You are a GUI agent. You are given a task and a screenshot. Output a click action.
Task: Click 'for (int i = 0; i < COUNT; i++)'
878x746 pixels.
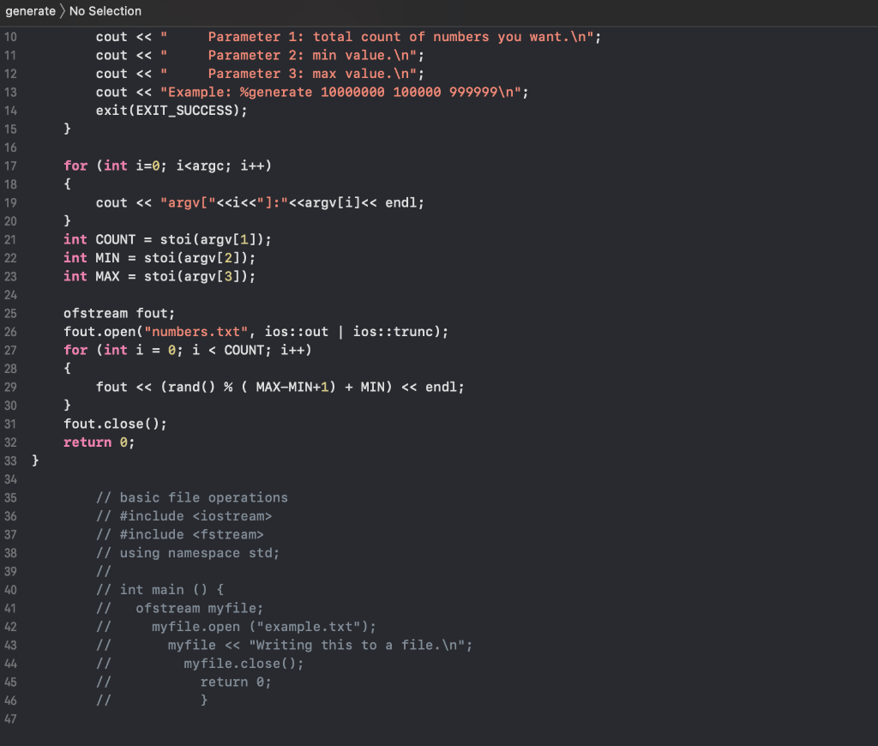click(x=188, y=351)
